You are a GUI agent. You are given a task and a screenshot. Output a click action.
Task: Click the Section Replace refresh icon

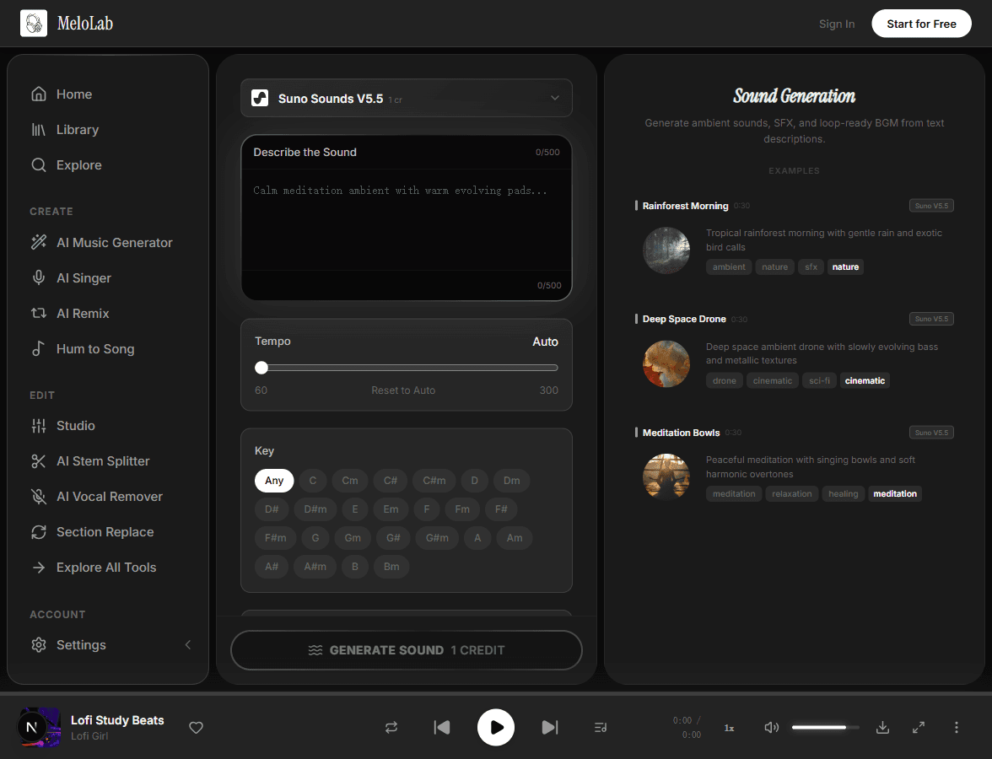click(39, 532)
